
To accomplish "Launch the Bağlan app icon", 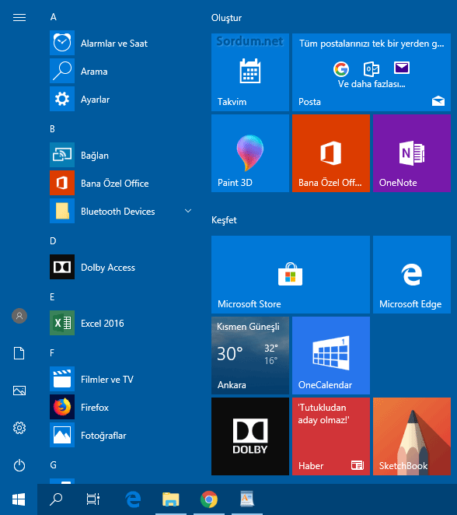I will (62, 155).
